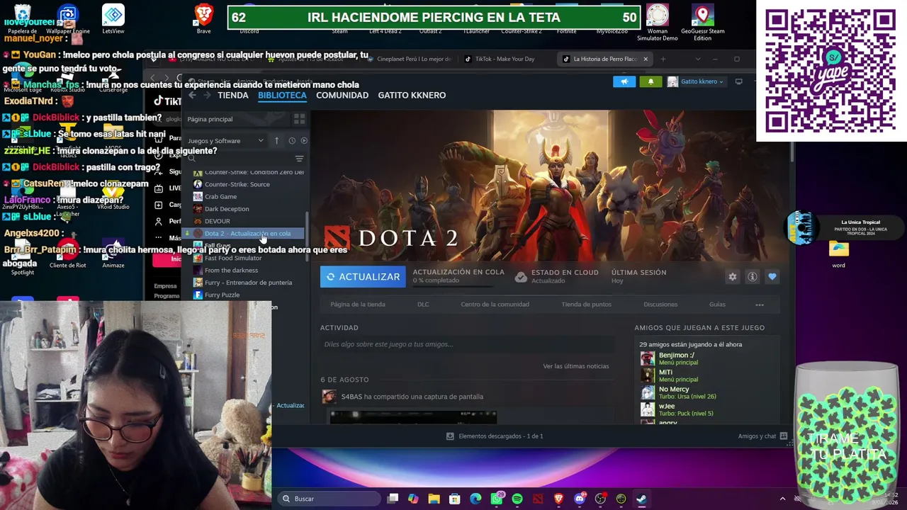This screenshot has height=510, width=907.
Task: Open COMUNIDAD tab in Steam
Action: coord(342,96)
